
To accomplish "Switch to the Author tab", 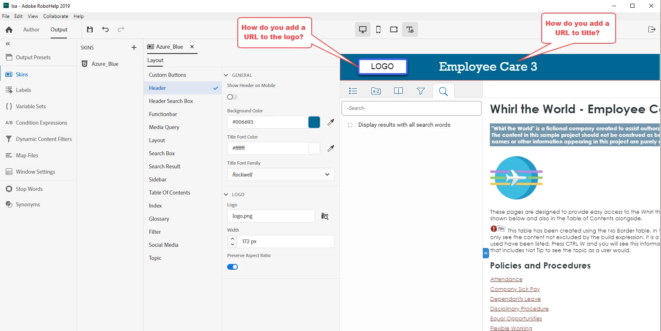I will point(31,29).
